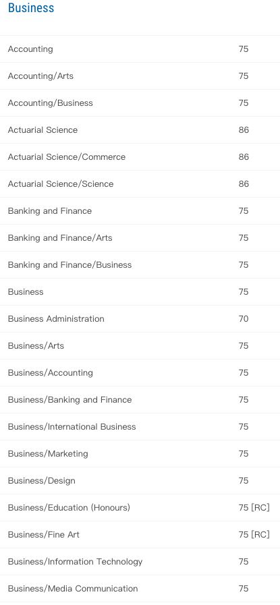Click the Business/Design course entry

click(140, 481)
